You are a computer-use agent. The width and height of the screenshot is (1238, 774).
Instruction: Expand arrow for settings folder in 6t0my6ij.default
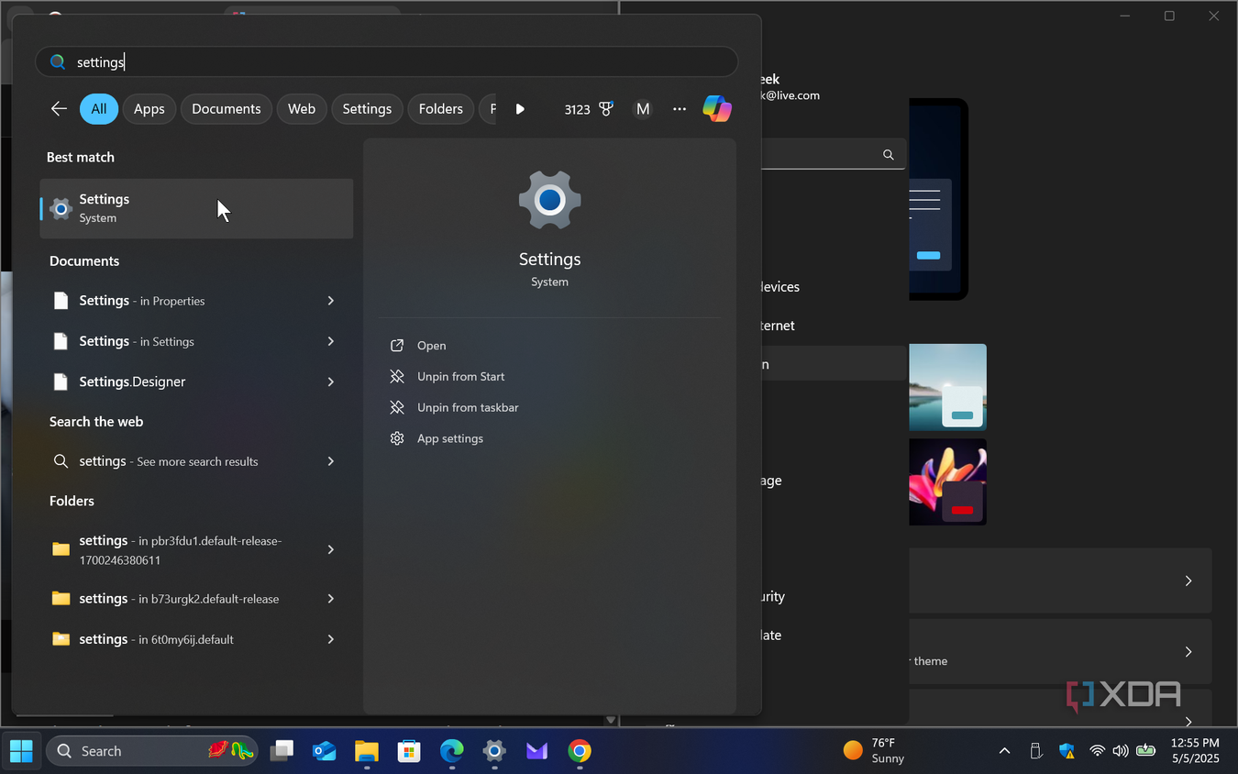click(331, 639)
